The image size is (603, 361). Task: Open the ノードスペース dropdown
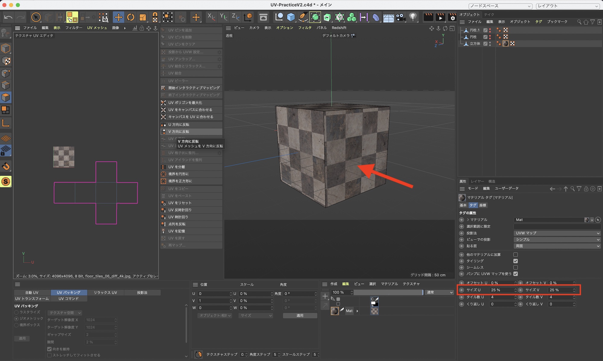click(500, 6)
